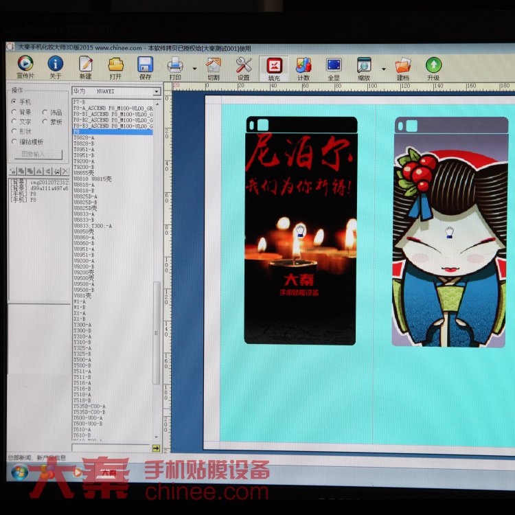Select the 形状 shape radio button
Screen dimensions: 515x515
pyautogui.click(x=21, y=131)
